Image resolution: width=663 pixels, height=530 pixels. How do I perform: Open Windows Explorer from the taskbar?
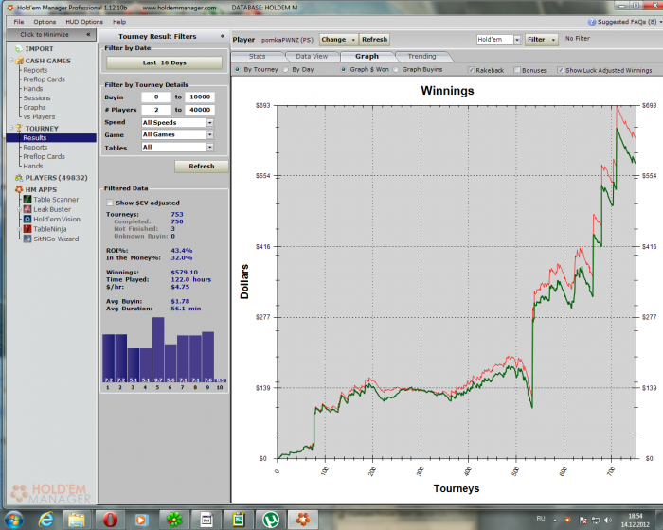pyautogui.click(x=77, y=520)
